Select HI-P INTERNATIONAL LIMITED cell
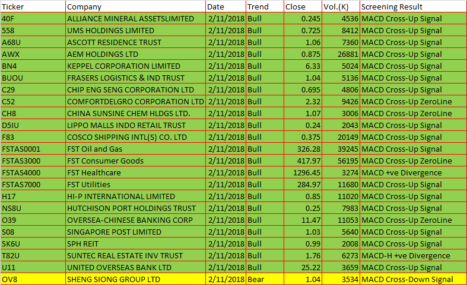 (135, 196)
